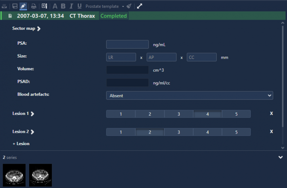Toggle underline text formatting
The image size is (287, 188).
(x=79, y=6)
